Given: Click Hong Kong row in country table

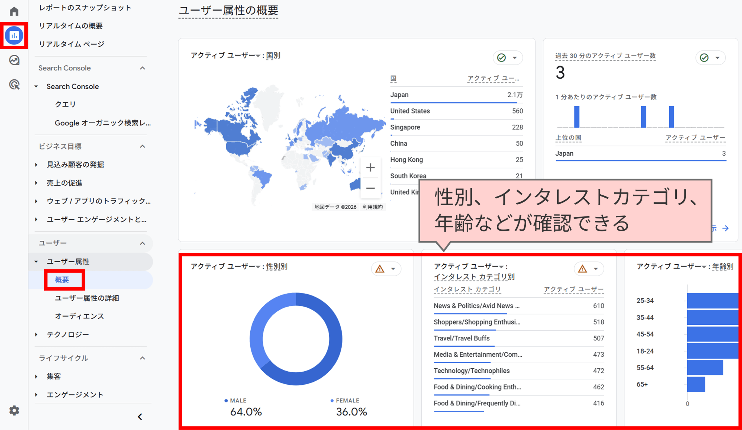Looking at the screenshot, I should click(x=457, y=160).
